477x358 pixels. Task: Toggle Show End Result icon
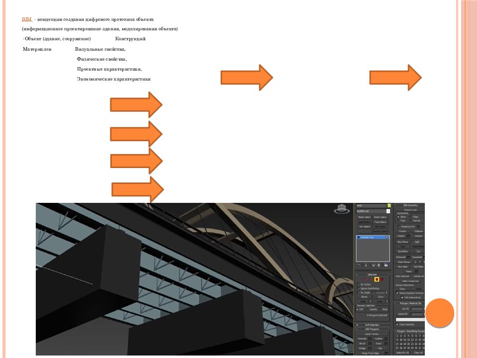(x=366, y=265)
